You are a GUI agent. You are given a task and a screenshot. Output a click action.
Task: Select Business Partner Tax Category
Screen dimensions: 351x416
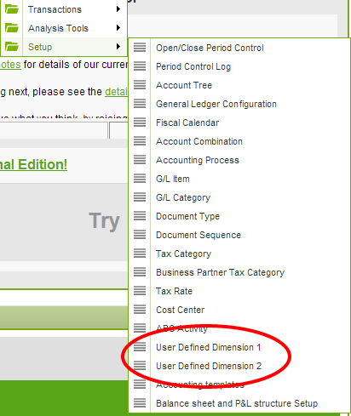tap(220, 272)
